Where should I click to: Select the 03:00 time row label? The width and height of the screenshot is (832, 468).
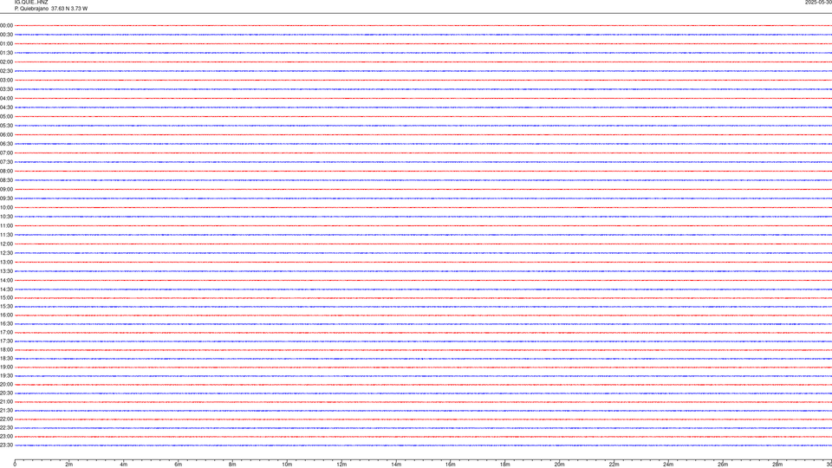pos(6,80)
